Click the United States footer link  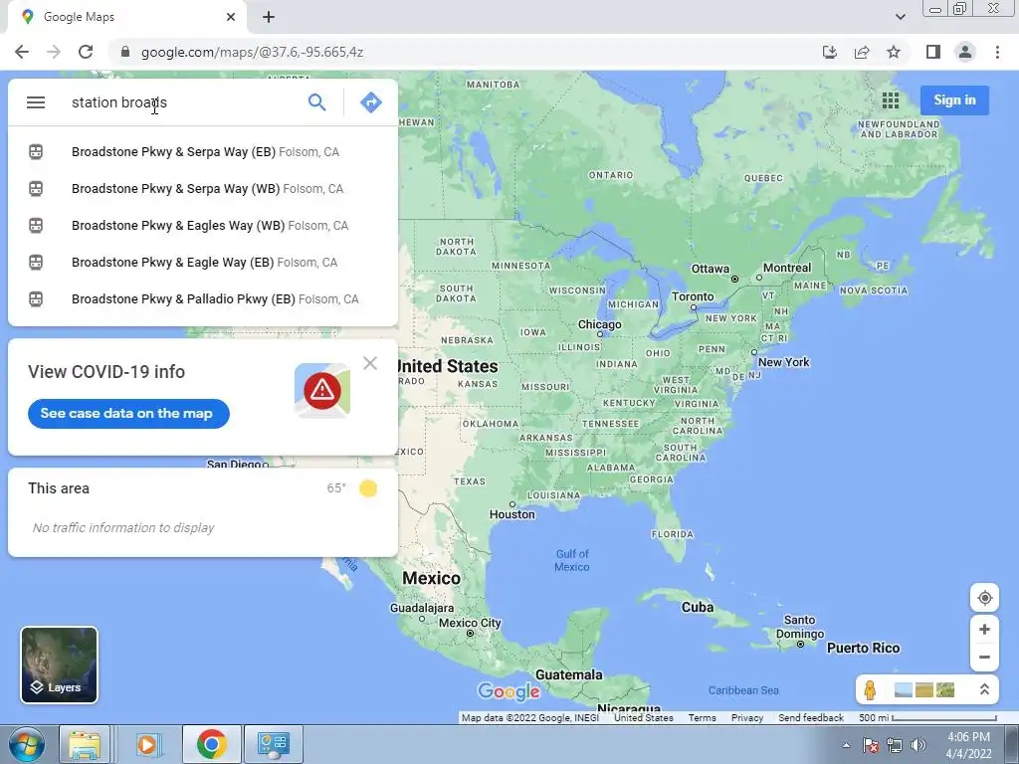click(x=644, y=718)
